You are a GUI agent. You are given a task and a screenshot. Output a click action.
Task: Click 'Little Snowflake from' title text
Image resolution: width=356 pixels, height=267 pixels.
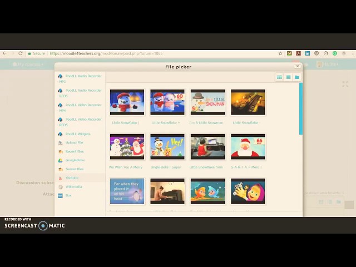point(206,167)
